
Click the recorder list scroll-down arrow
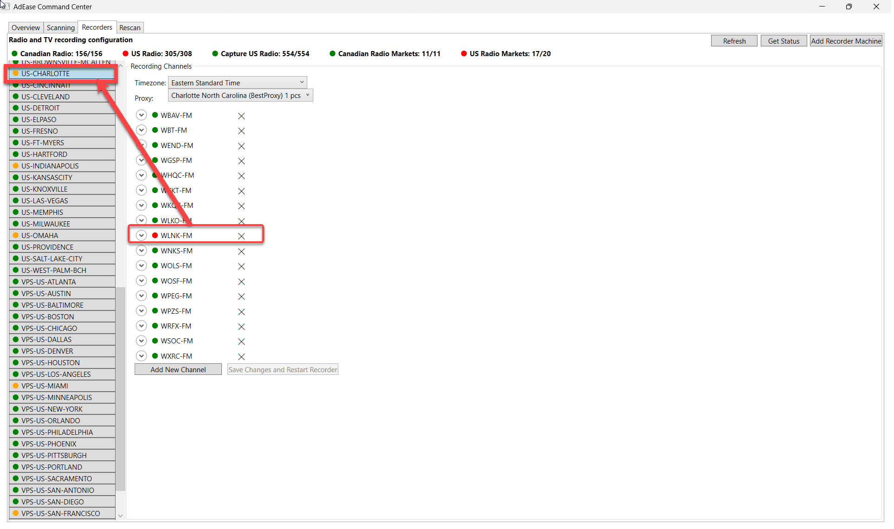pyautogui.click(x=120, y=516)
